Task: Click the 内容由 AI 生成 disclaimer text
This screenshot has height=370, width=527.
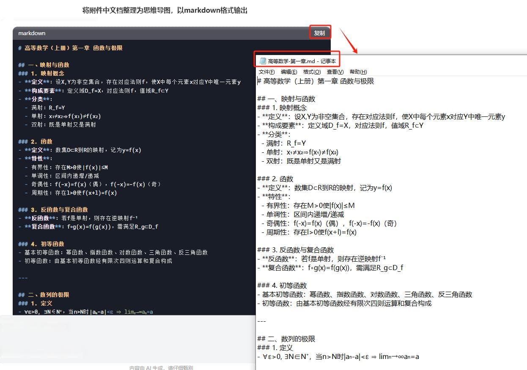Action: tap(161, 367)
